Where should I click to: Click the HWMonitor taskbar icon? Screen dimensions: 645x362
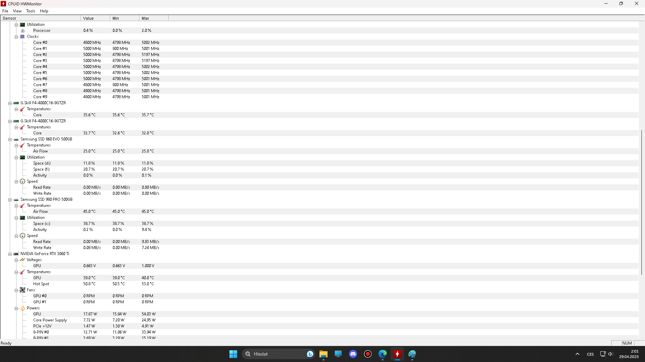(x=397, y=354)
